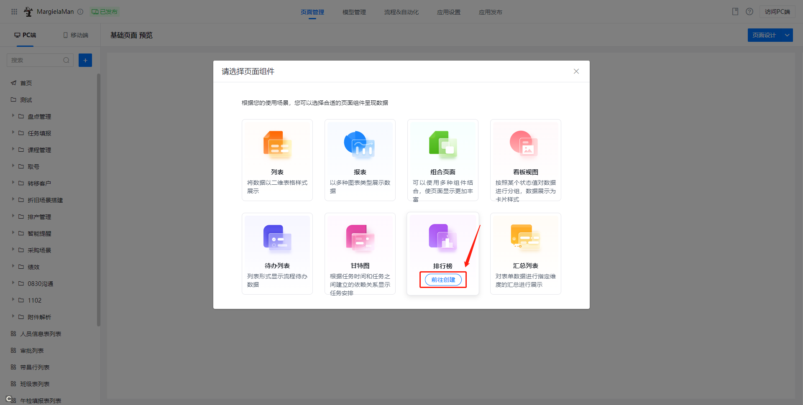This screenshot has width=803, height=405.
Task: Add new page with plus button
Action: (85, 60)
